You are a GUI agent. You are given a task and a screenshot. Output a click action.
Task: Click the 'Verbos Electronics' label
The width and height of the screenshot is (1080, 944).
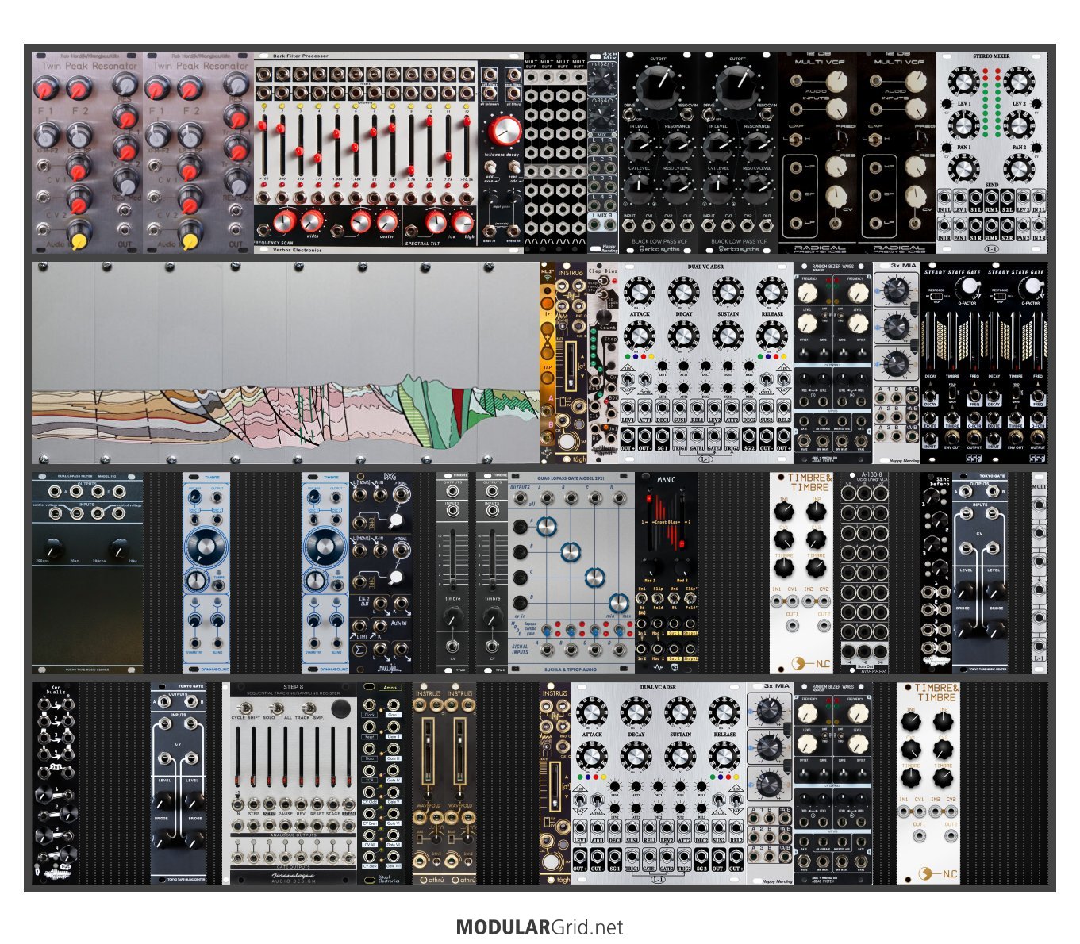[x=298, y=250]
